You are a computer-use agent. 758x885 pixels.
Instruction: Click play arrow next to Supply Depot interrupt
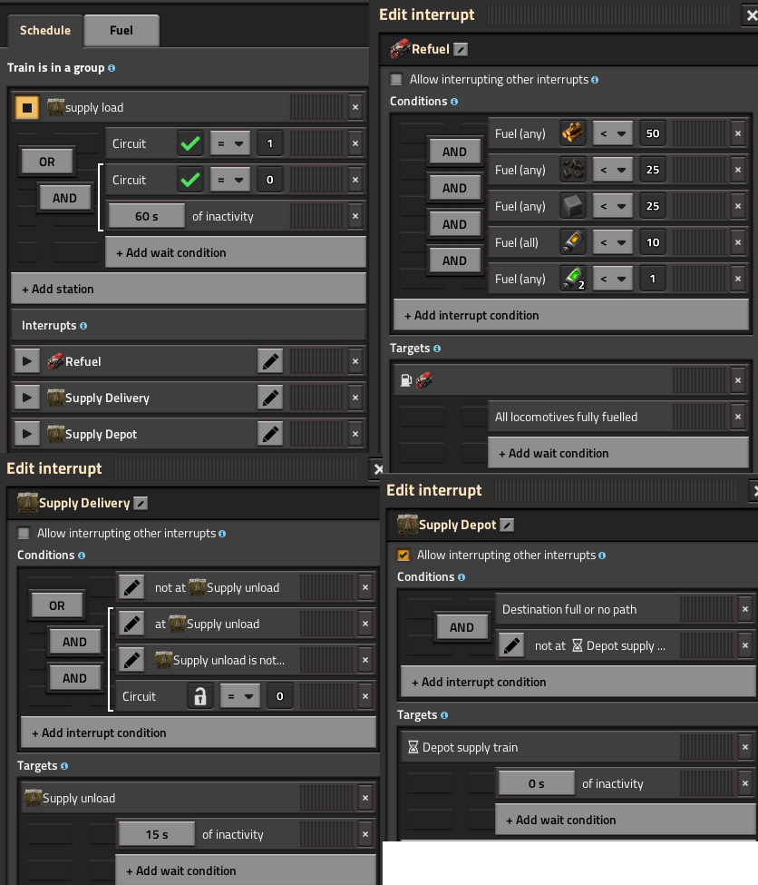pos(27,434)
